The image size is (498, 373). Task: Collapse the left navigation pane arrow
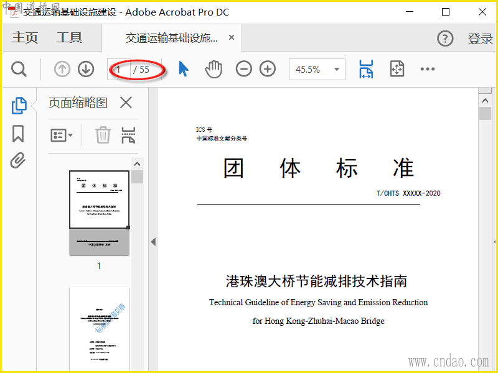[x=153, y=242]
